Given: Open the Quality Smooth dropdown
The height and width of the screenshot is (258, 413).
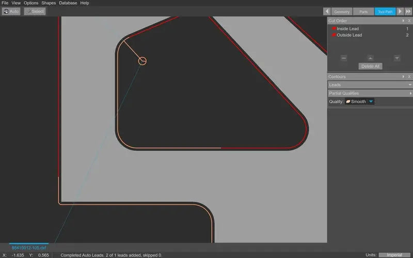Looking at the screenshot, I should [x=371, y=102].
